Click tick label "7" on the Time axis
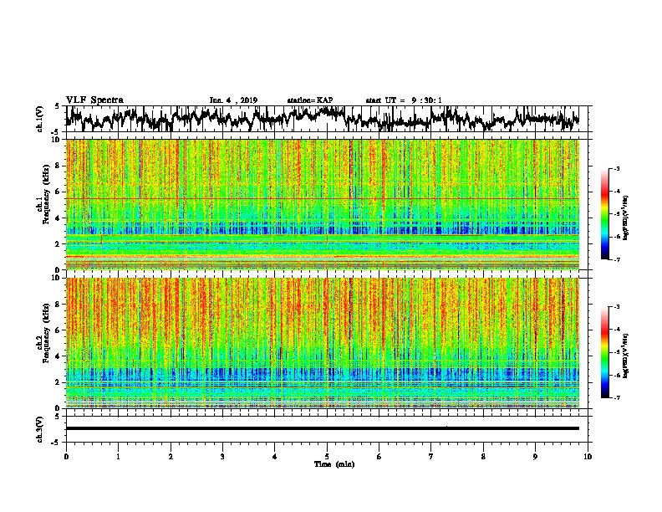Viewport: 662px width, 512px height. point(431,456)
